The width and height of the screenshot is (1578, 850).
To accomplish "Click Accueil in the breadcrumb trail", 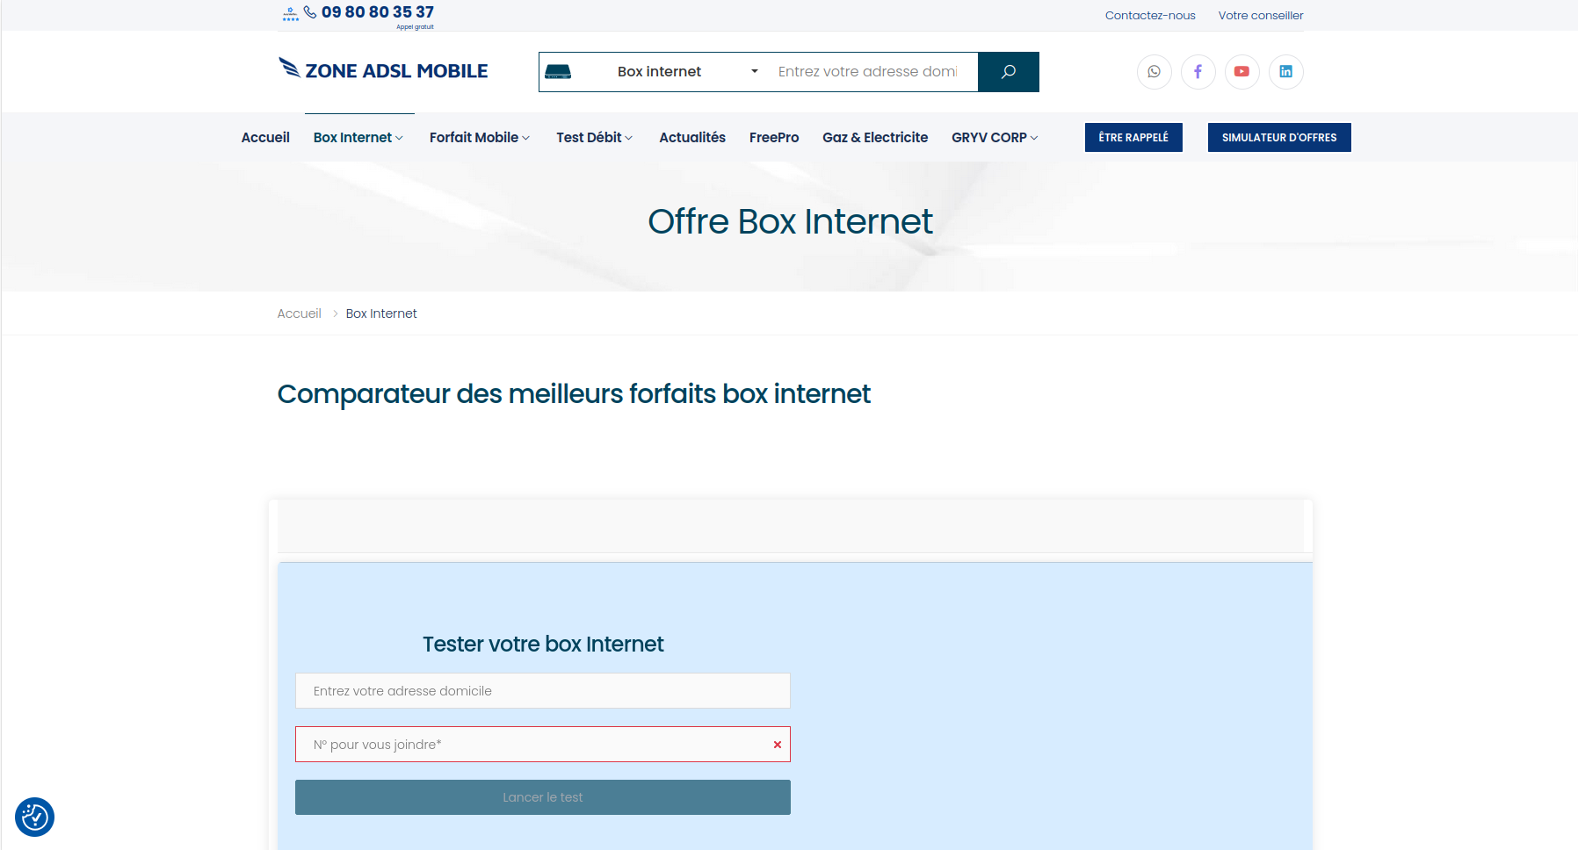I will tap(299, 313).
